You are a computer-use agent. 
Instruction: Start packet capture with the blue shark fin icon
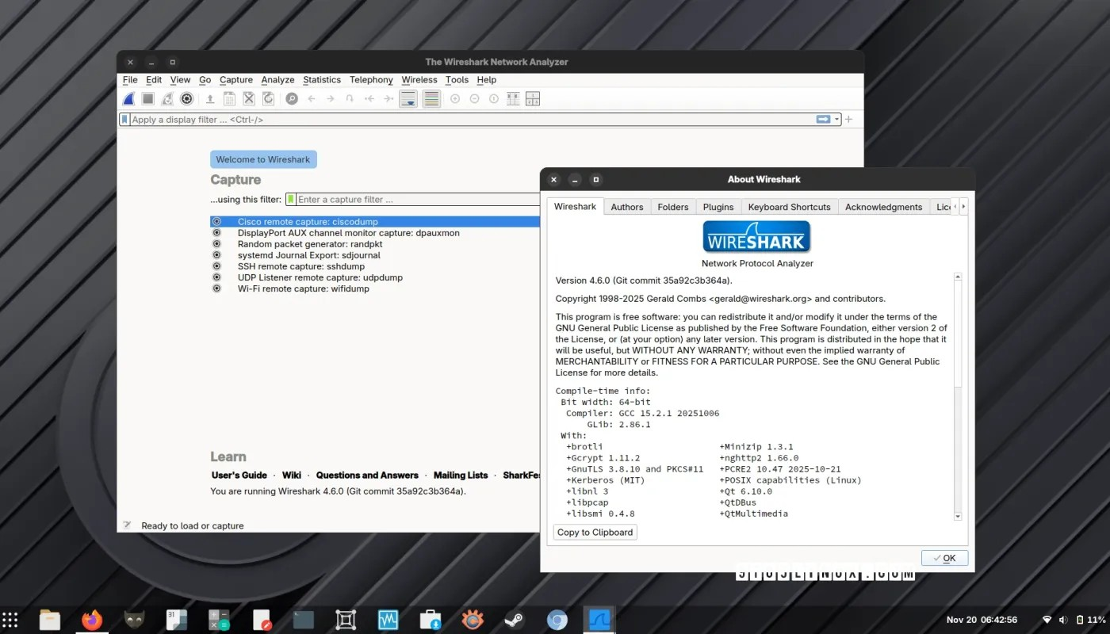[128, 98]
